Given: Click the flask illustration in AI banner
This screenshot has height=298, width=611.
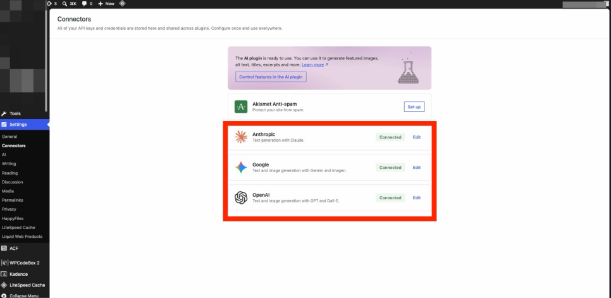Looking at the screenshot, I should (408, 68).
